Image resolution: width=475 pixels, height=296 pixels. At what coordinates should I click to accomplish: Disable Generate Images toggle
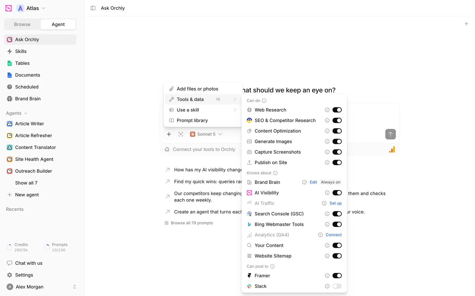point(337,141)
